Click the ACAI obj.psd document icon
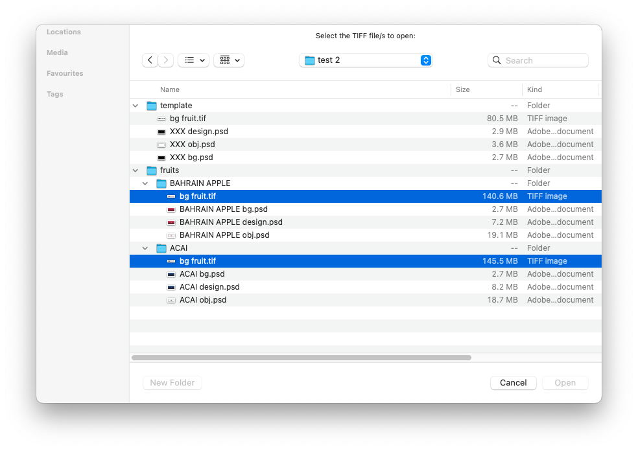638x451 pixels. click(x=171, y=299)
